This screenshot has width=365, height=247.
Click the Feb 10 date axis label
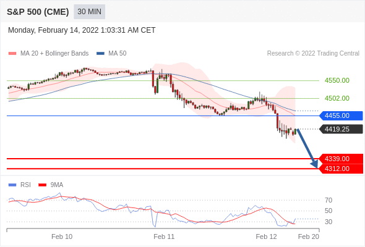coord(62,237)
